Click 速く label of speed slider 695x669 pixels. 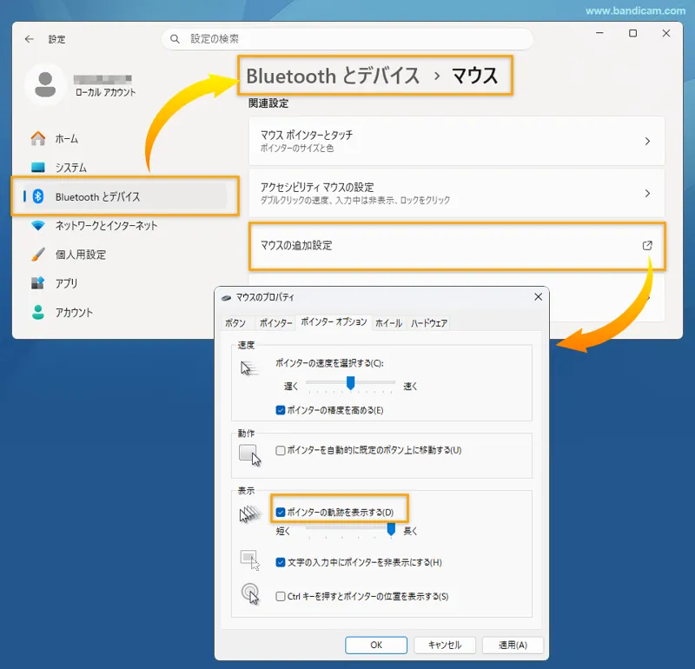pos(410,386)
